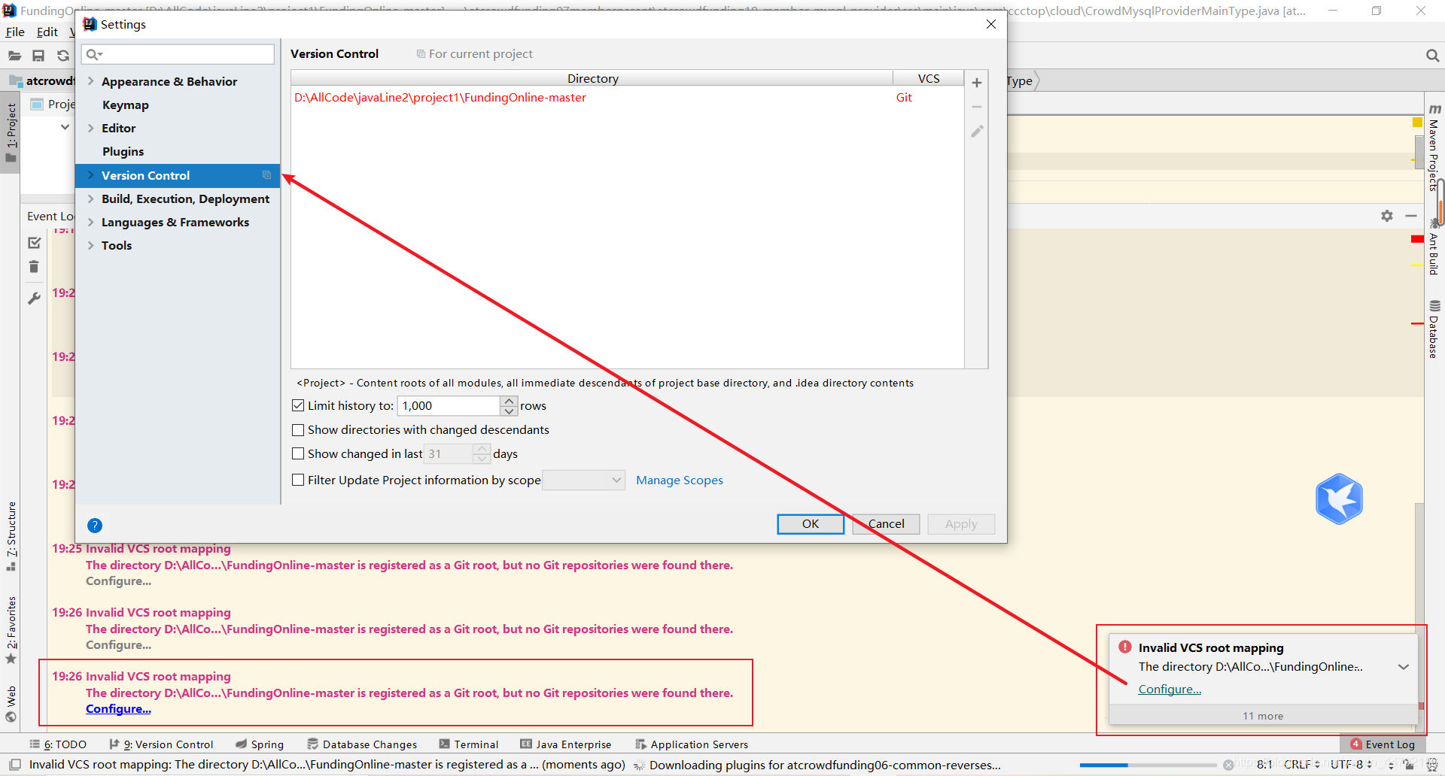The image size is (1445, 776).
Task: Click the 'Configure...' link in the notification
Action: [1168, 689]
